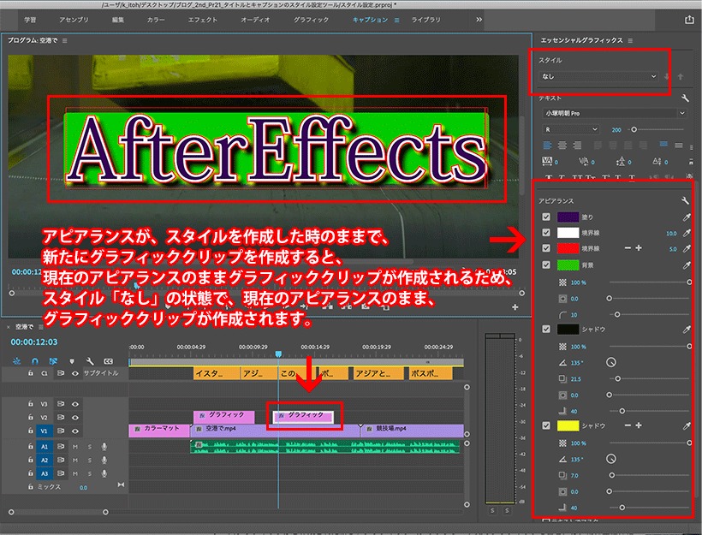The image size is (702, 535).
Task: Click the tracking (VA with arrow) icon
Action: coord(547,161)
